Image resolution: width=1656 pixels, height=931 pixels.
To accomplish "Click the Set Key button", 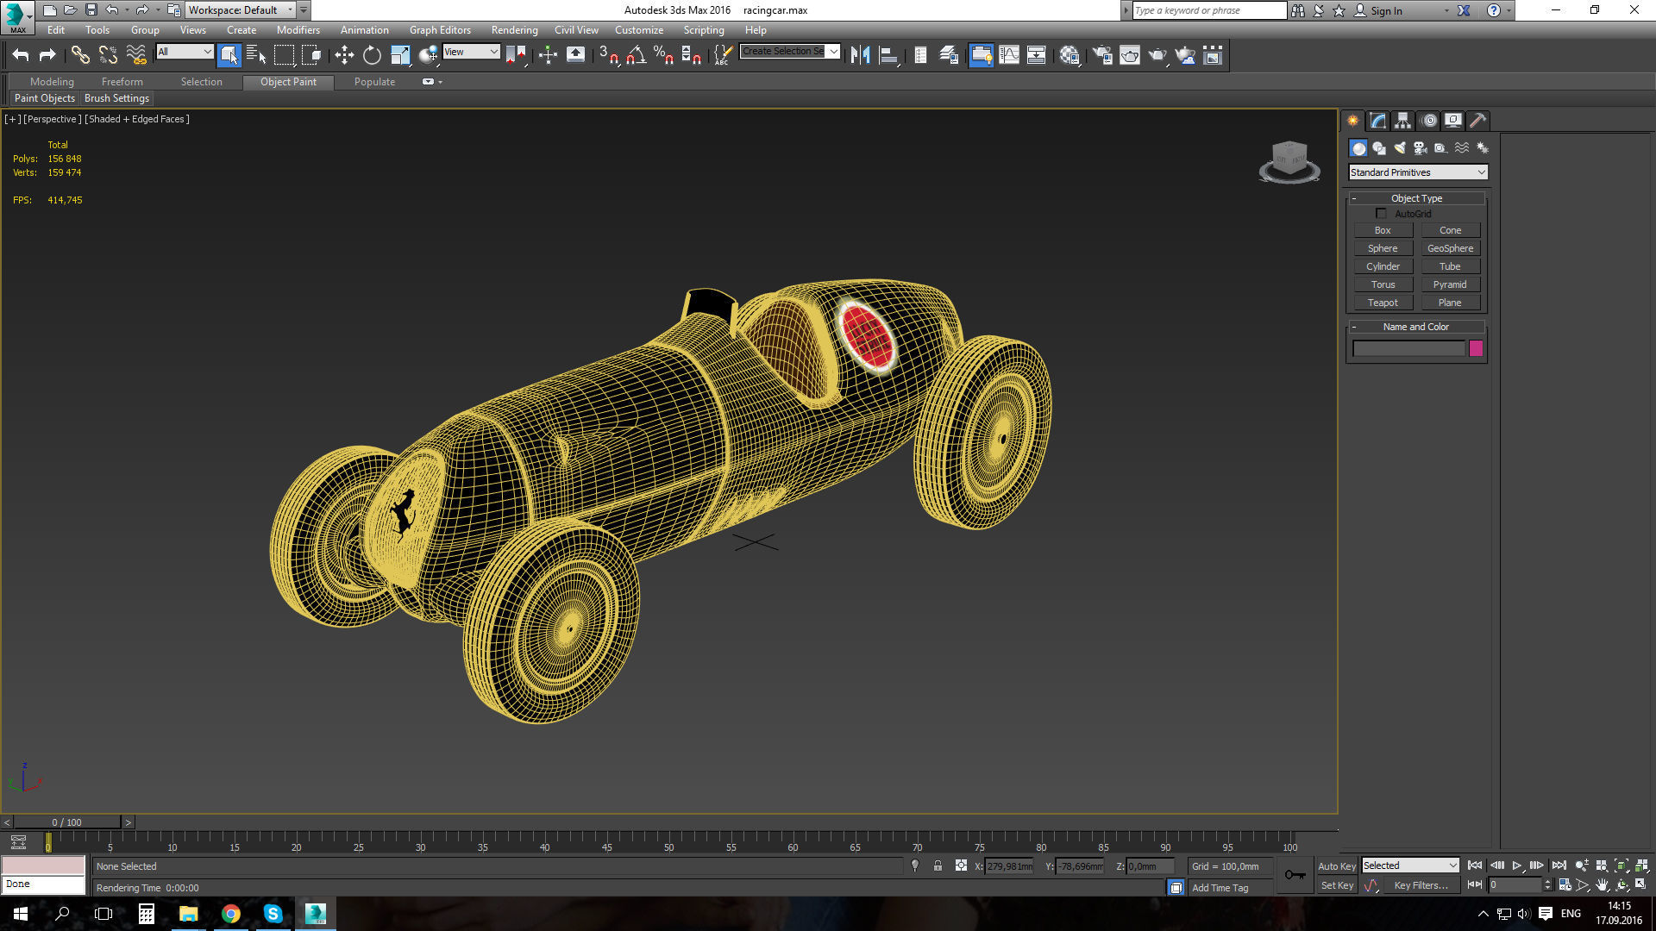I will point(1337,885).
